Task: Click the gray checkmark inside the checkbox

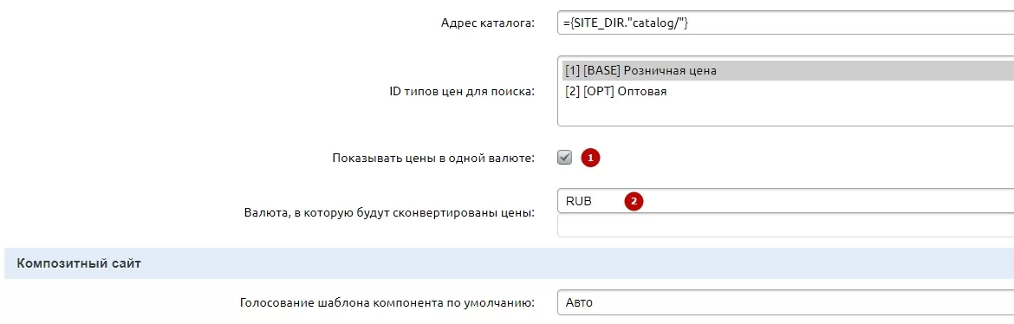Action: [x=564, y=157]
